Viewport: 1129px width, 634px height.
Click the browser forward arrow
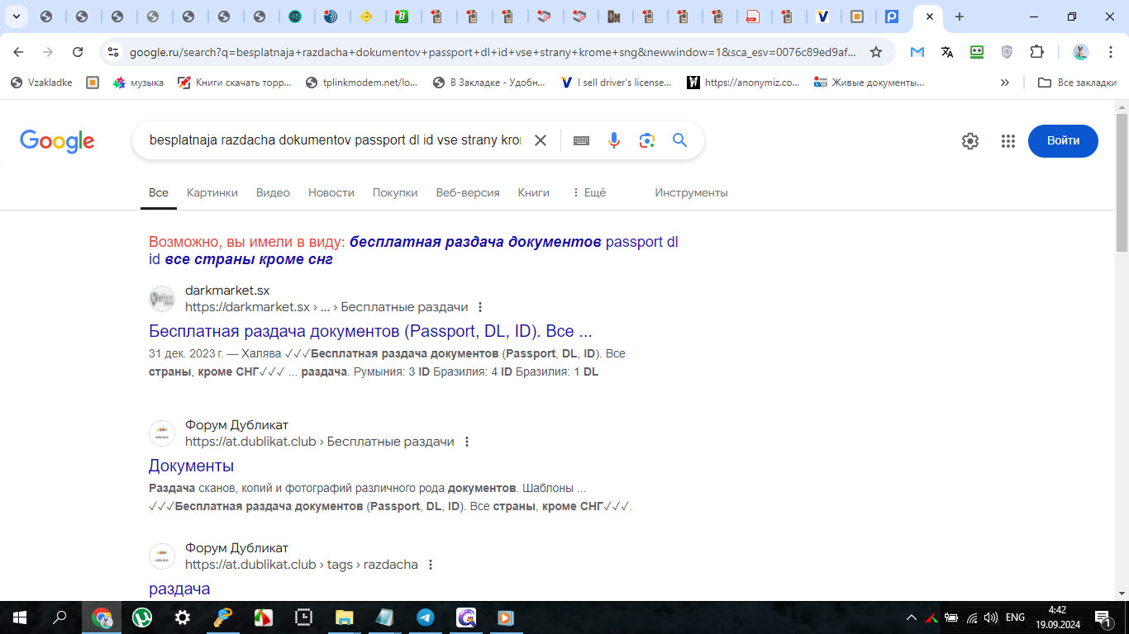(x=48, y=52)
